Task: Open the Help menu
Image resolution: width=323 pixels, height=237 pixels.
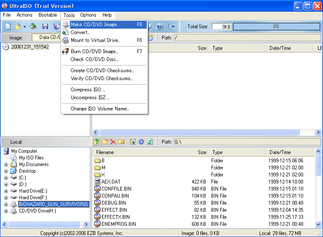Action: tap(107, 15)
